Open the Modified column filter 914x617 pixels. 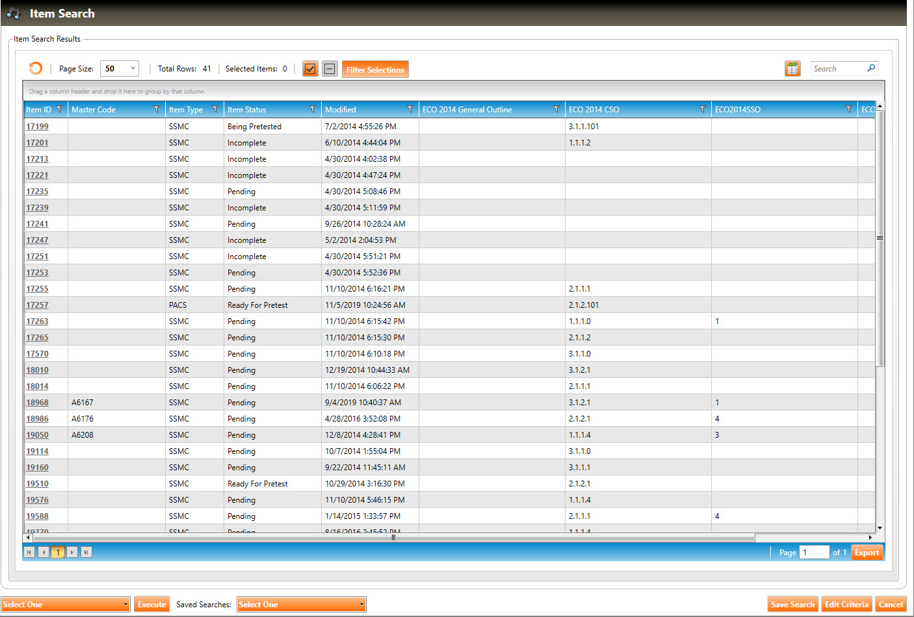pos(410,109)
